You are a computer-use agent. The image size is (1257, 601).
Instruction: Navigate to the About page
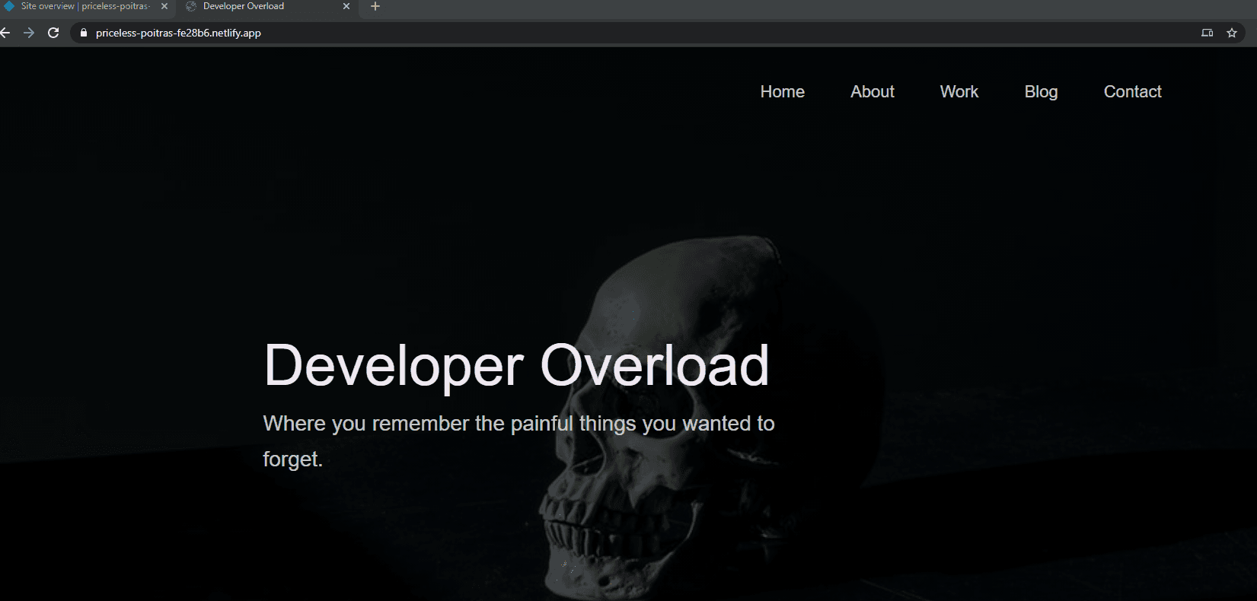[x=872, y=91]
